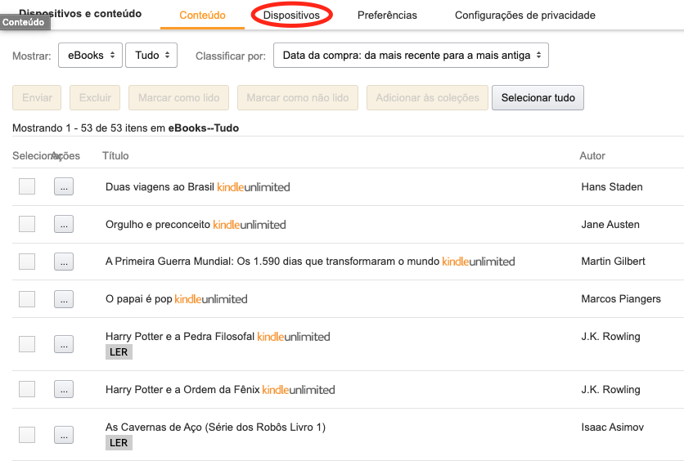Mark the checkbox for O papai é pop
Viewport: 684px width, 461px height.
click(27, 299)
